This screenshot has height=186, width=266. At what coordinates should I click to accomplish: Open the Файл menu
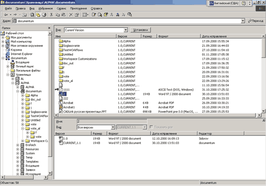pos(8,9)
